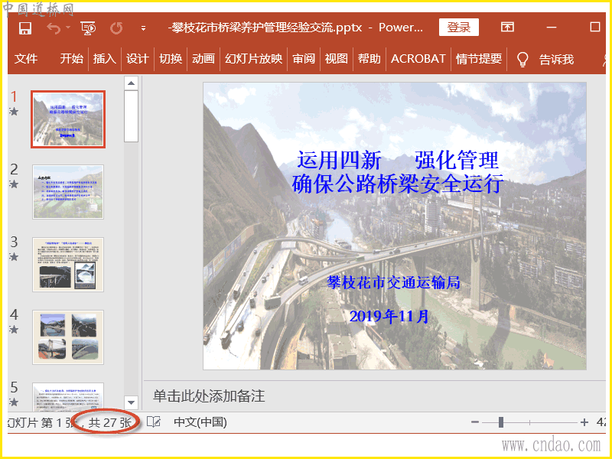Open Customize Quick Access Toolbar dropdown

click(143, 28)
